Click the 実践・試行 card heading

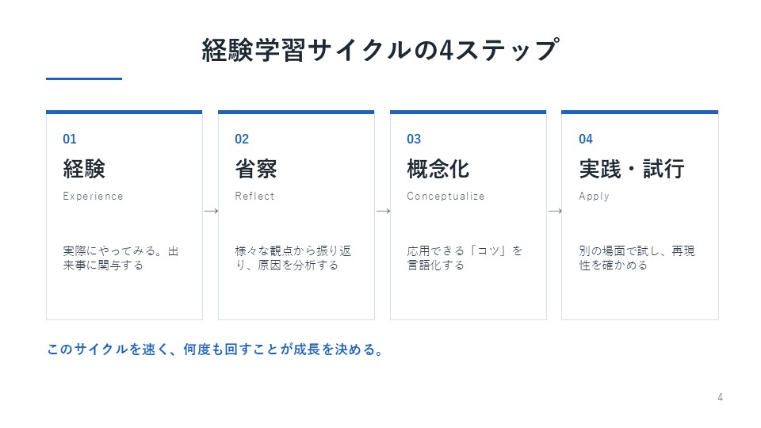point(632,169)
